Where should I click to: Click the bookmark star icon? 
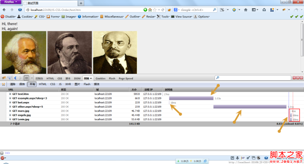pos(155,10)
